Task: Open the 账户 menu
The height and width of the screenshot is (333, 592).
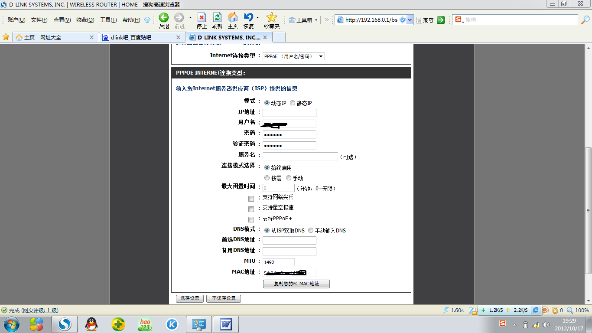Action: [x=16, y=20]
